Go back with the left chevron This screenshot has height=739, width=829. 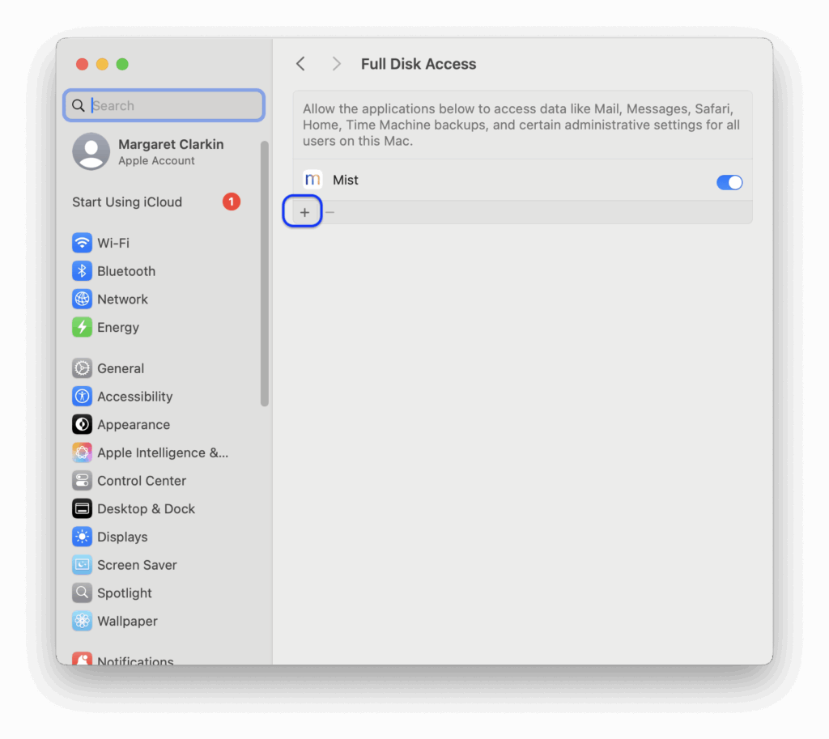click(x=301, y=64)
